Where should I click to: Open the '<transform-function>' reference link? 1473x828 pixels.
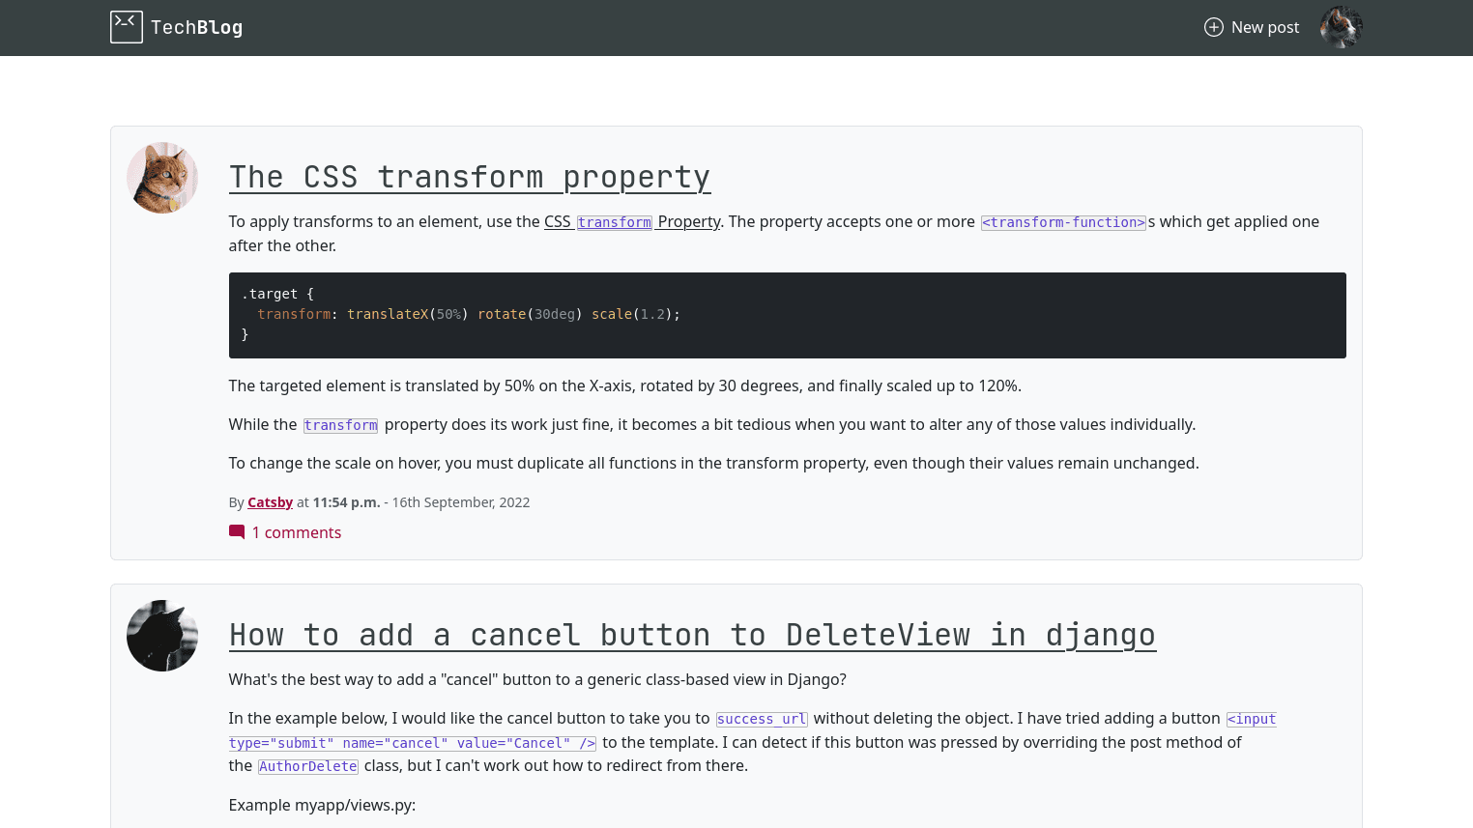(1063, 222)
